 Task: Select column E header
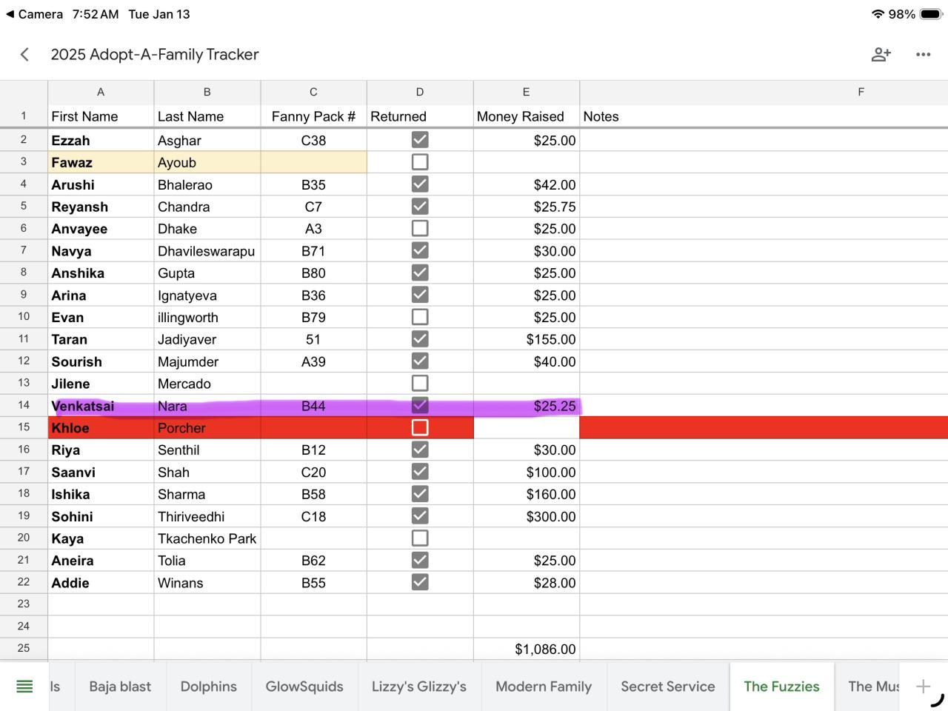[526, 92]
